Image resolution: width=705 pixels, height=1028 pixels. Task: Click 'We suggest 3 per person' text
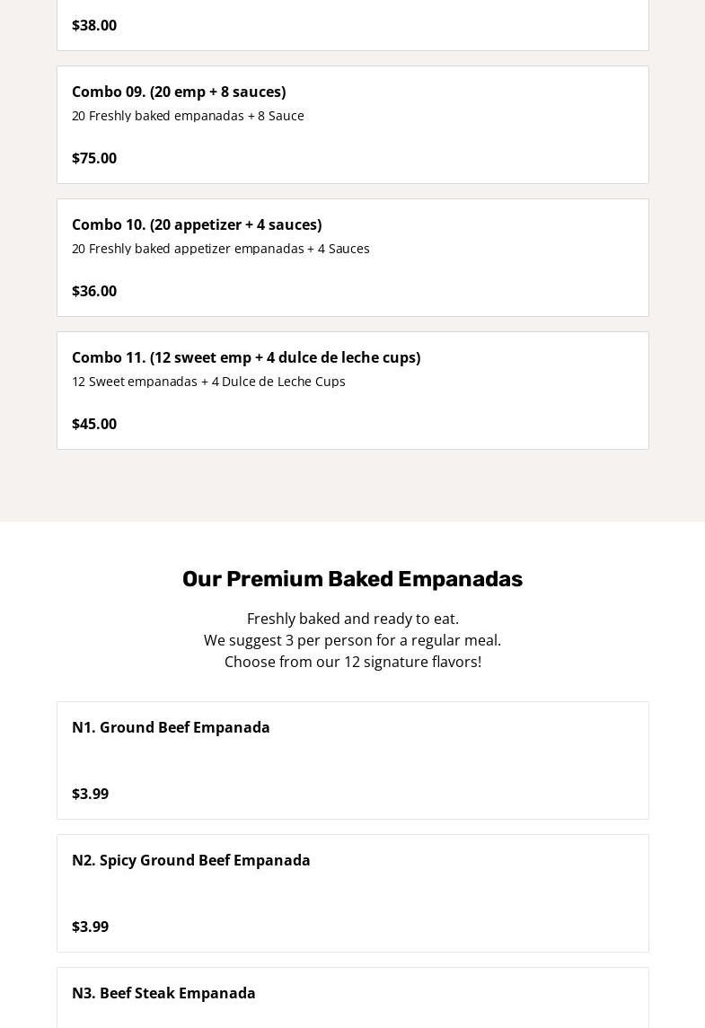[352, 640]
